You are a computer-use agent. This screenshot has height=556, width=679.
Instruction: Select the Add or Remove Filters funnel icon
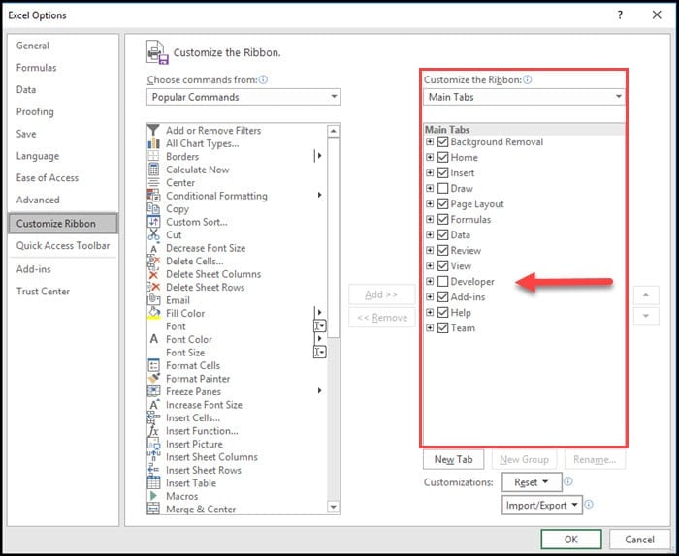click(x=153, y=130)
